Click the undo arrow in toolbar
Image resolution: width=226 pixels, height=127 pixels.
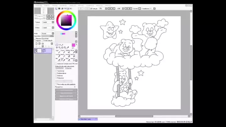[80, 9]
